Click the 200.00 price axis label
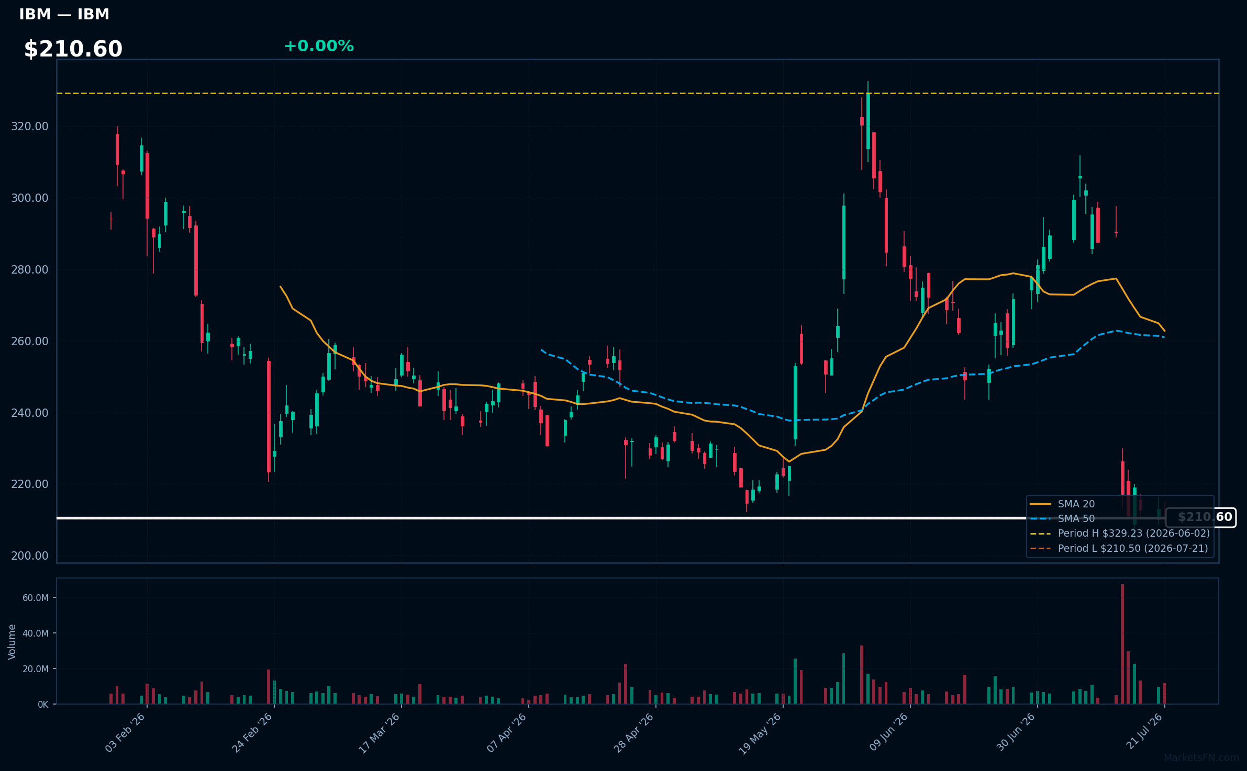 (30, 556)
